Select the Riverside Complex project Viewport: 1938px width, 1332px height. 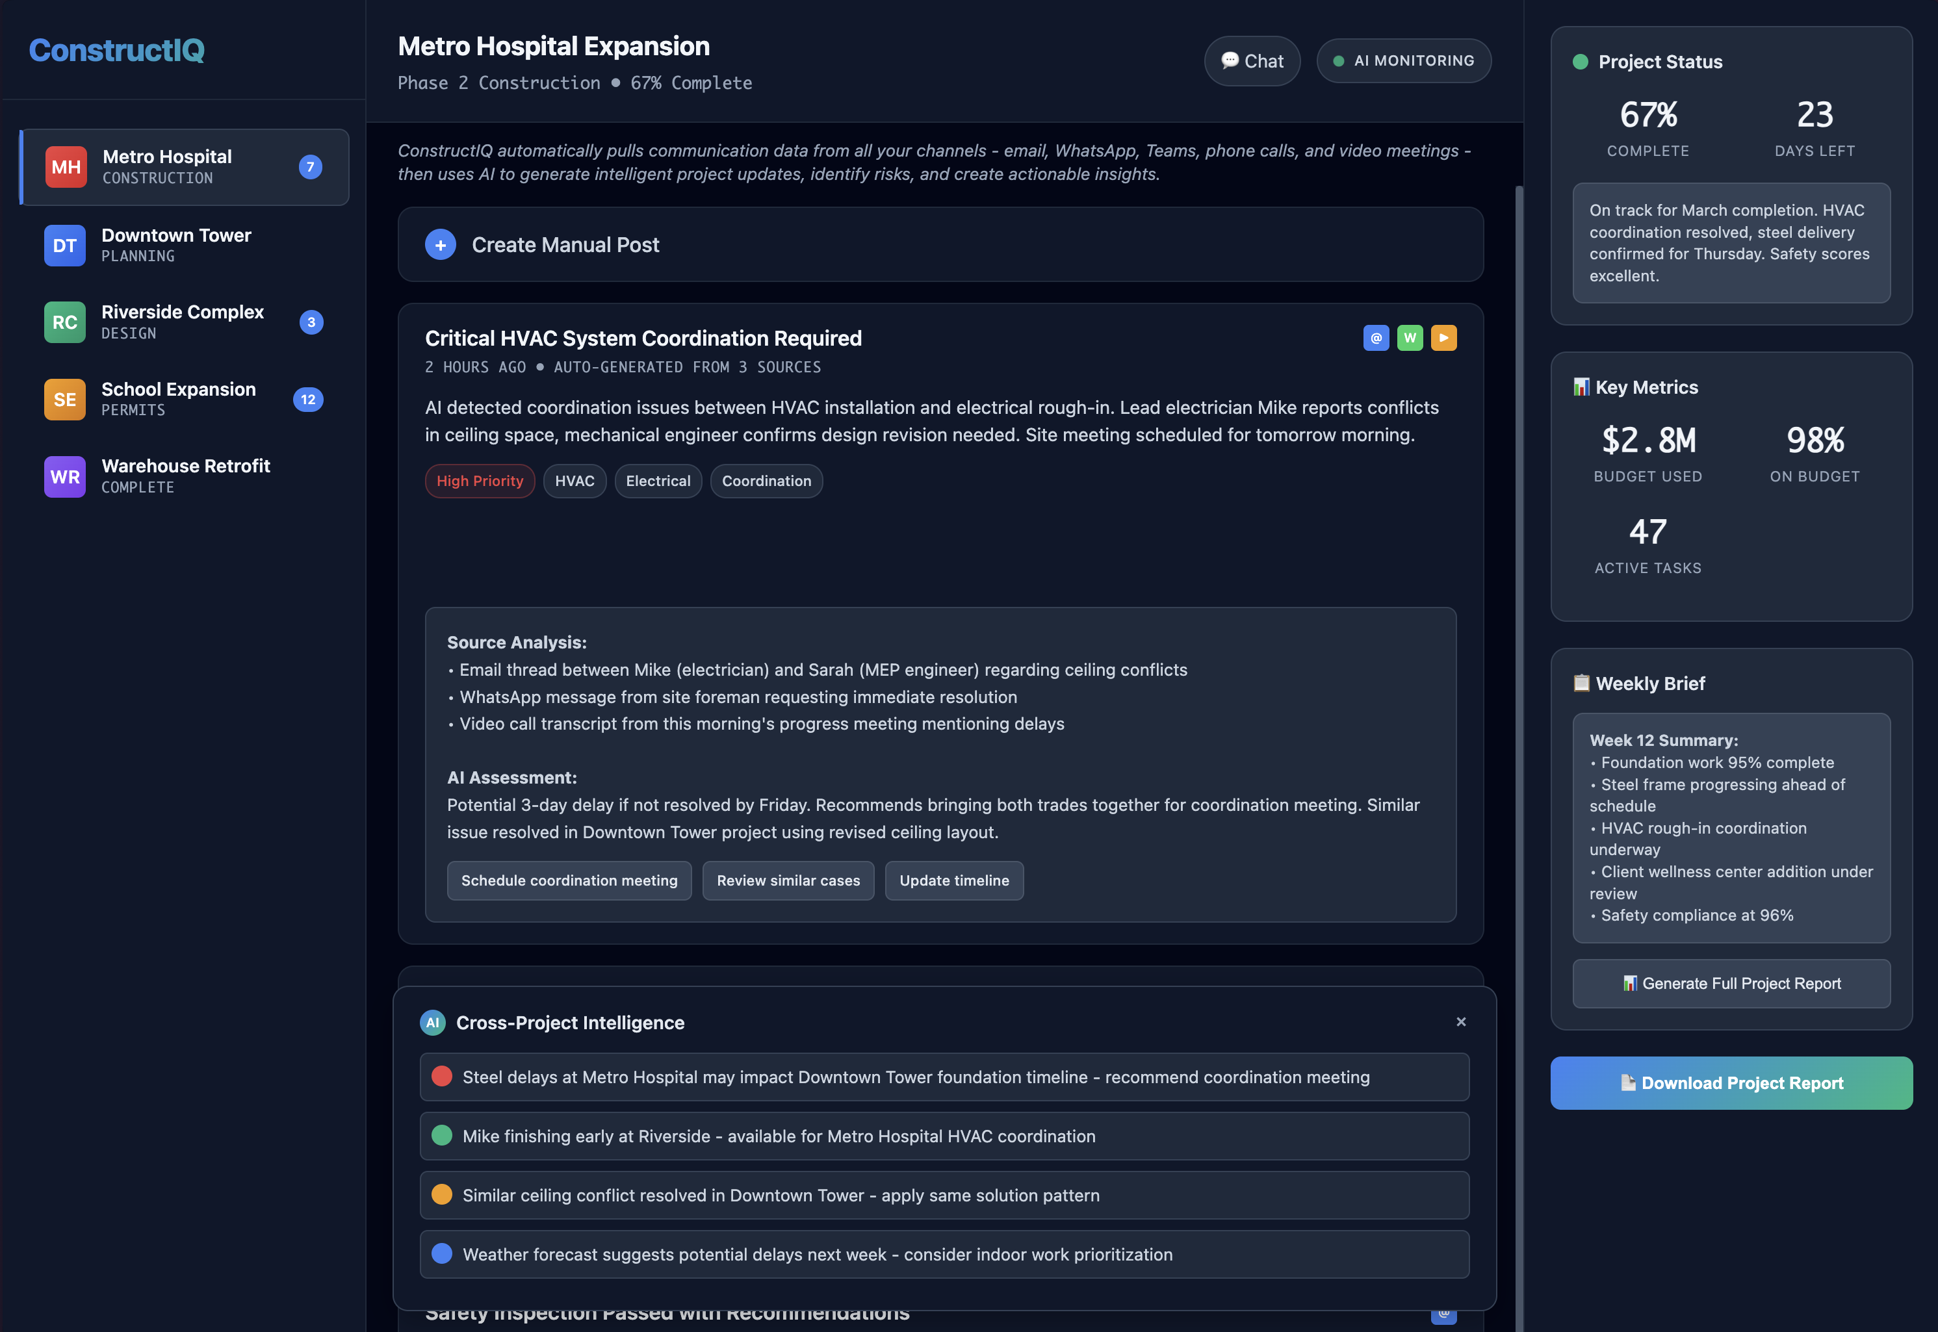[x=183, y=322]
